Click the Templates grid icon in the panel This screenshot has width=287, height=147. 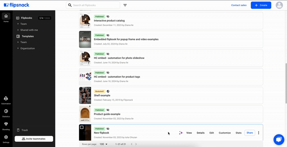pos(18,36)
